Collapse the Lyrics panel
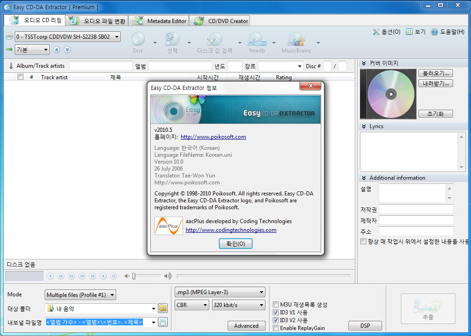 point(364,126)
